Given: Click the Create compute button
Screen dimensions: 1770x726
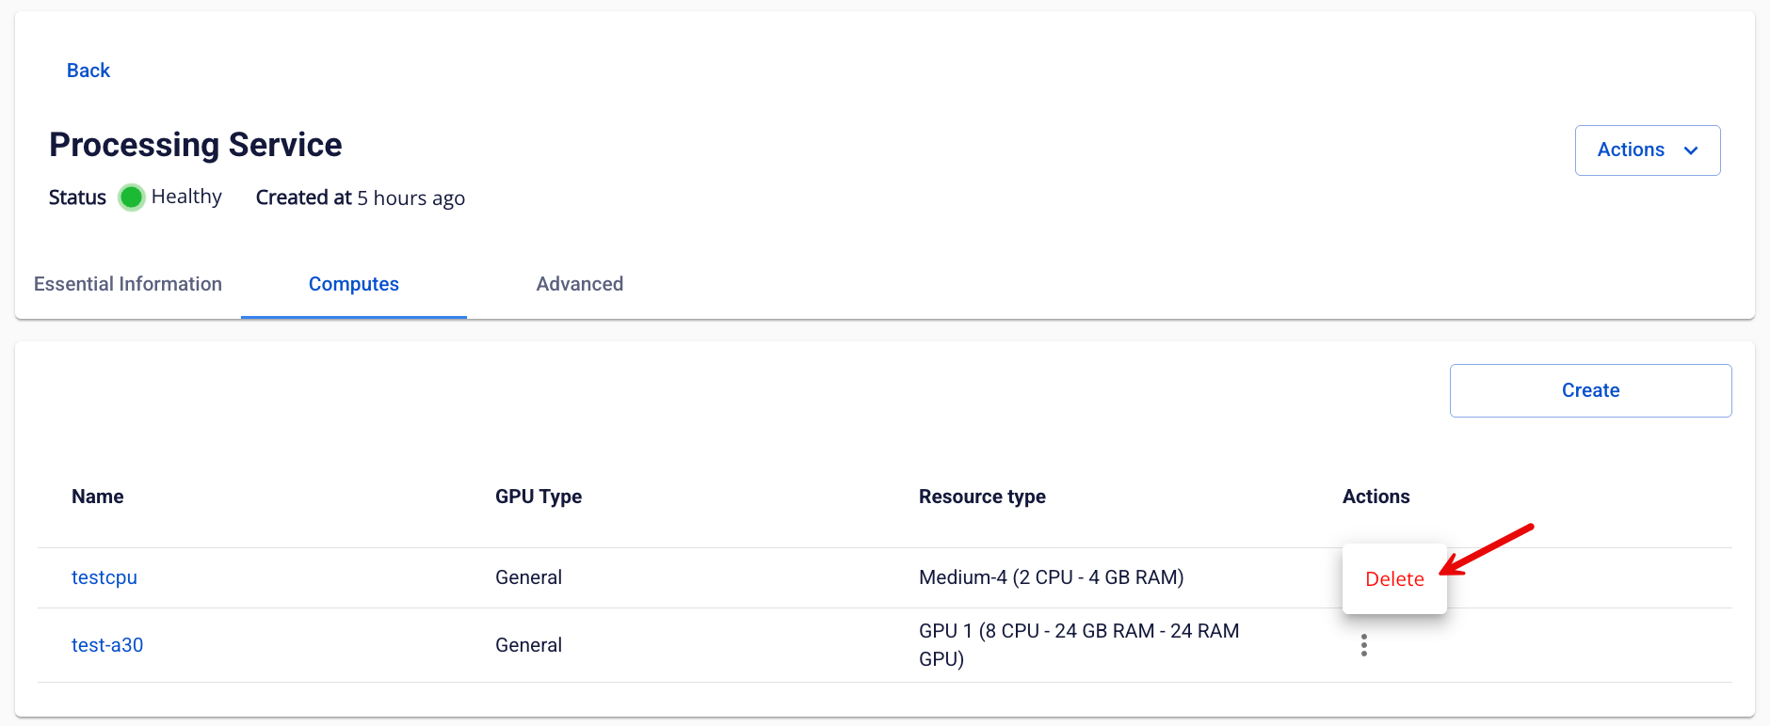Looking at the screenshot, I should tap(1590, 390).
